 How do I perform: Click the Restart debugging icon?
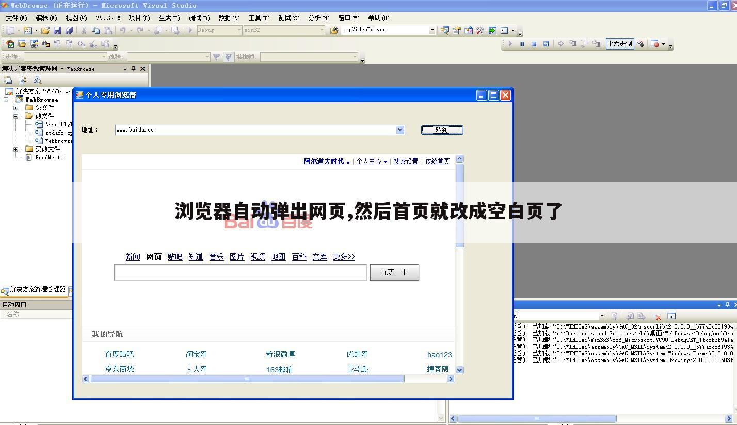pyautogui.click(x=546, y=44)
